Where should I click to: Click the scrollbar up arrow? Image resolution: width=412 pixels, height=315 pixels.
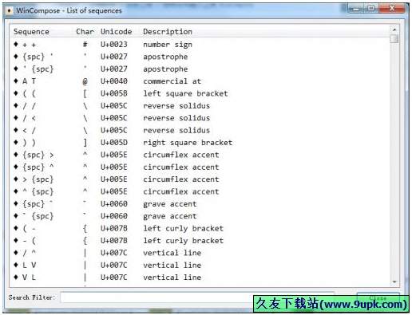point(394,30)
